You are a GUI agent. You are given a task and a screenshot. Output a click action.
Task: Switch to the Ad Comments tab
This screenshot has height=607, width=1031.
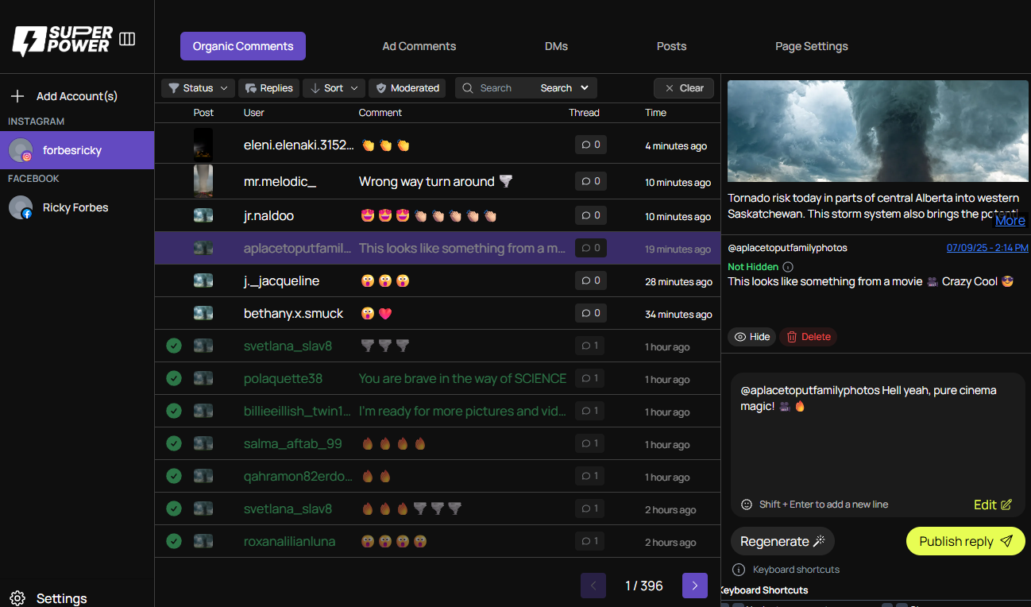pos(419,46)
